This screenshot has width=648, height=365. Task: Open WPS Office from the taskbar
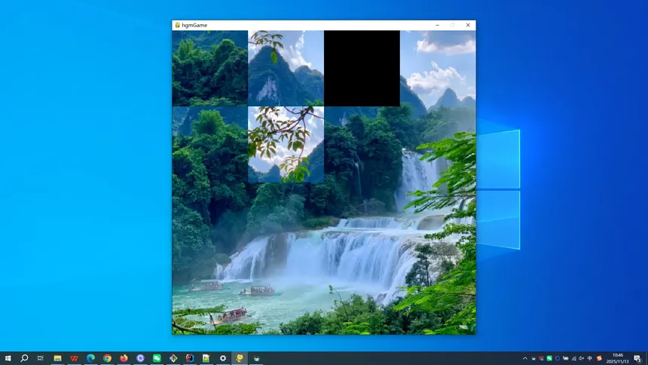[x=74, y=358]
